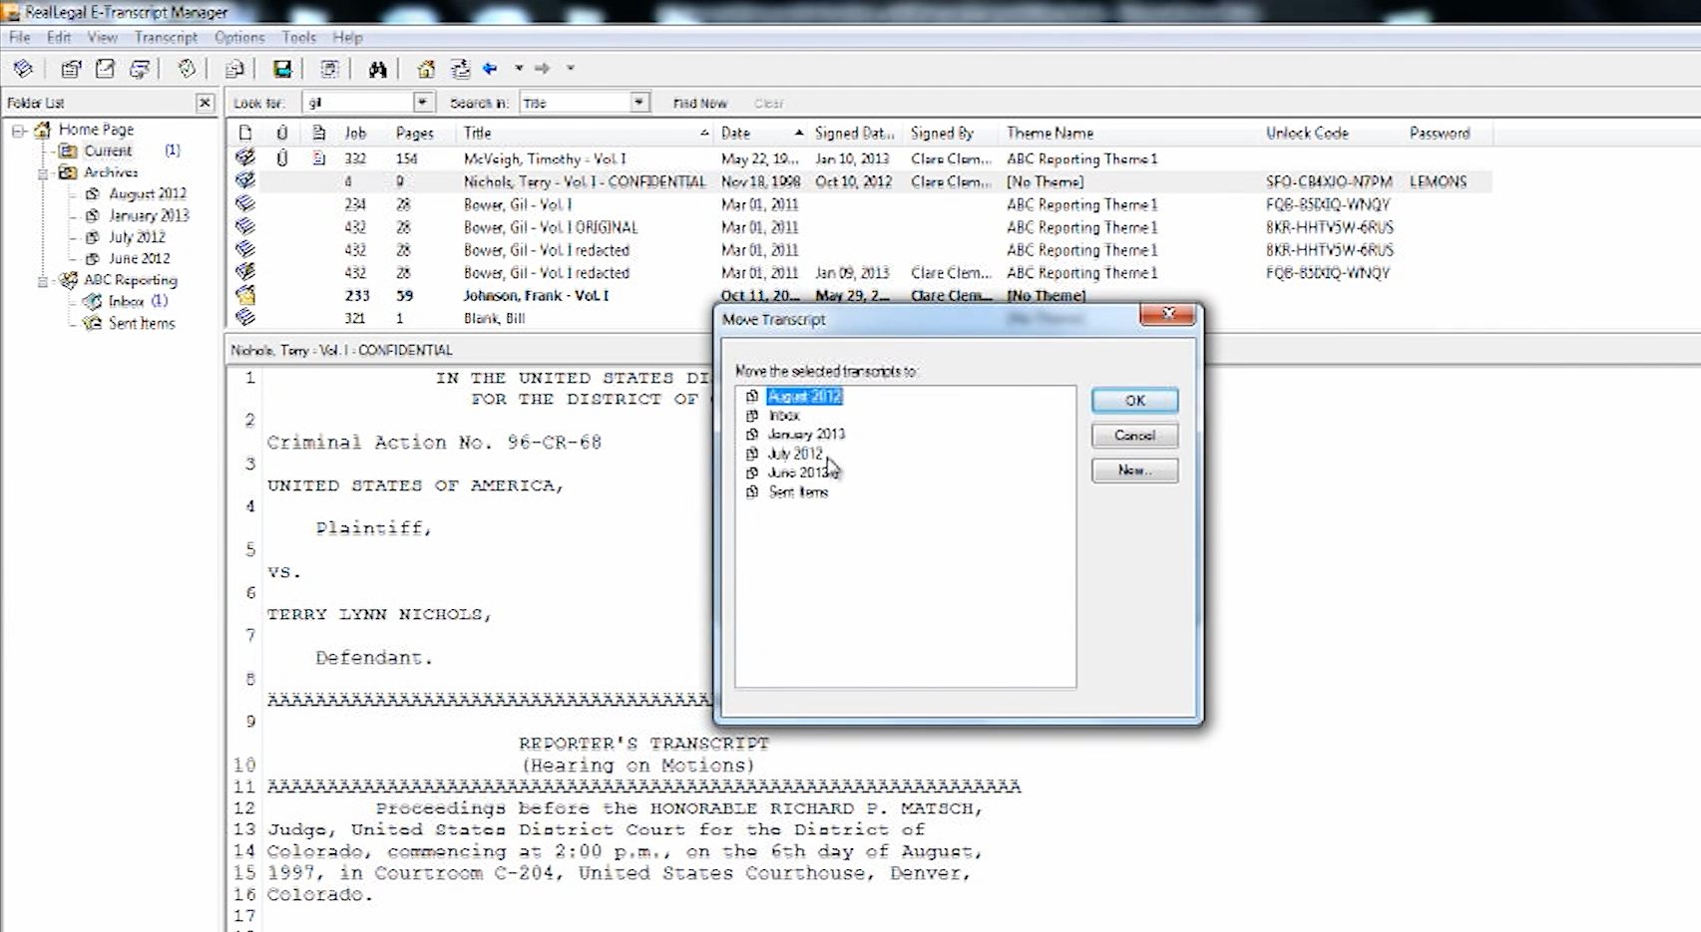Click Cancel in Move Transcript dialog

[1134, 436]
